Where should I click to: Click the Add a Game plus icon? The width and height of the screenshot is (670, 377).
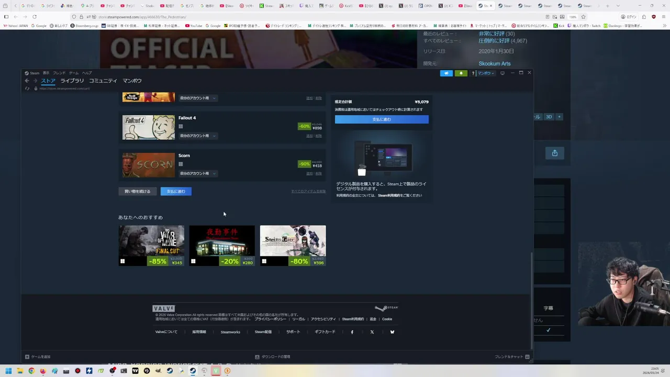click(27, 357)
